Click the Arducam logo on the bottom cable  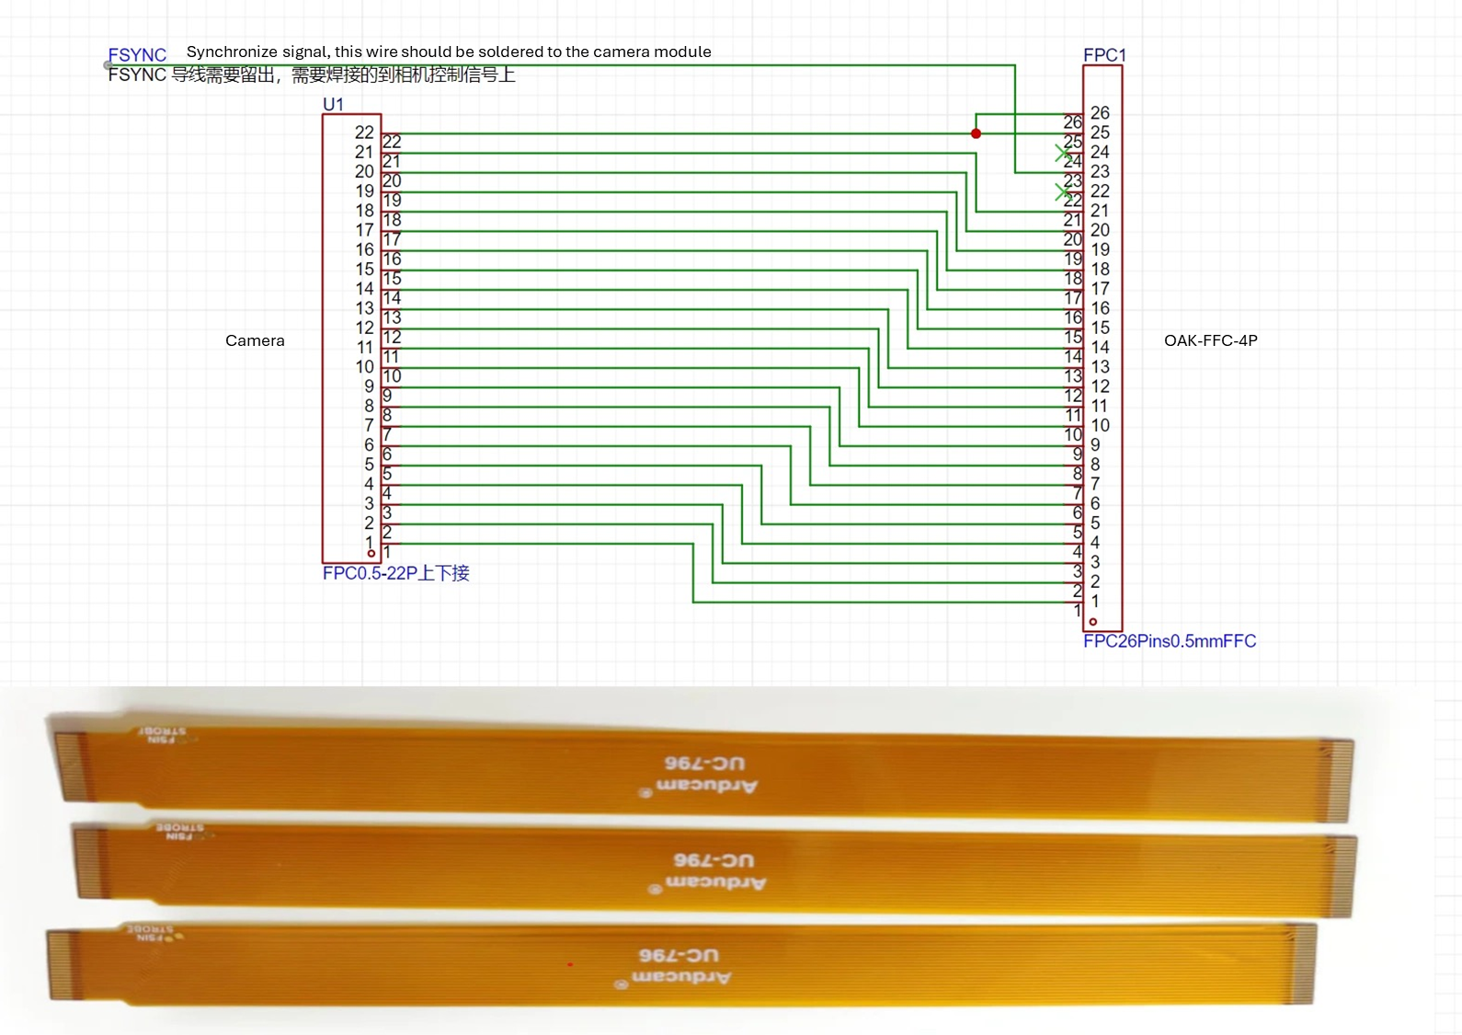680,977
